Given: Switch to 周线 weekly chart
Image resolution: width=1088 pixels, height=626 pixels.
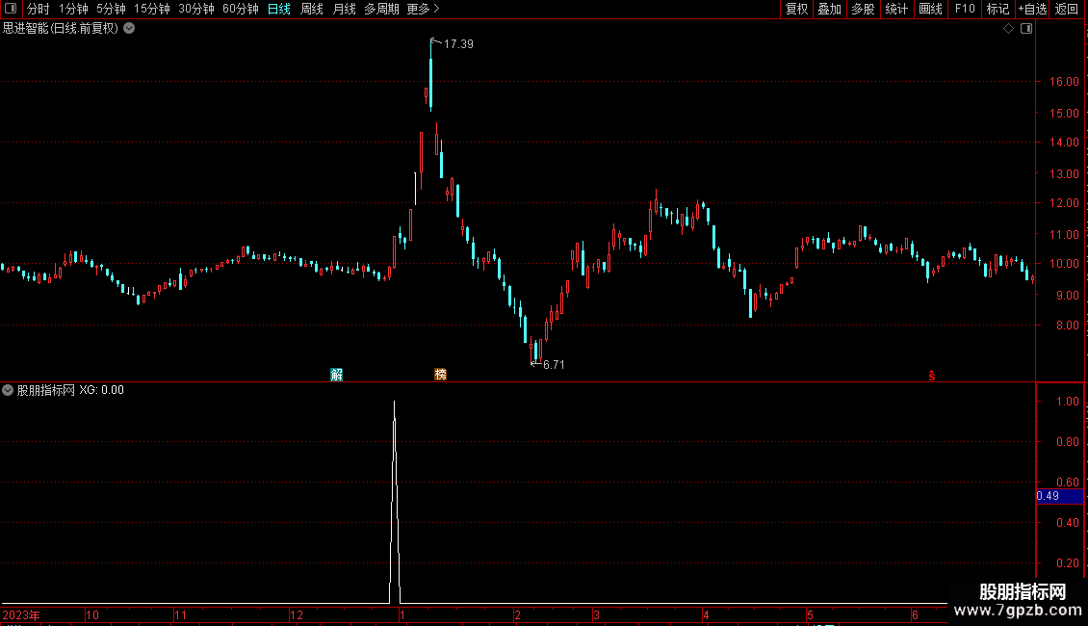Looking at the screenshot, I should tap(312, 9).
